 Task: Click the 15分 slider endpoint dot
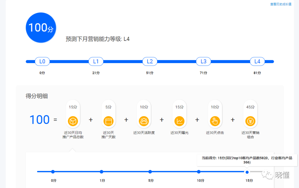point(247,172)
